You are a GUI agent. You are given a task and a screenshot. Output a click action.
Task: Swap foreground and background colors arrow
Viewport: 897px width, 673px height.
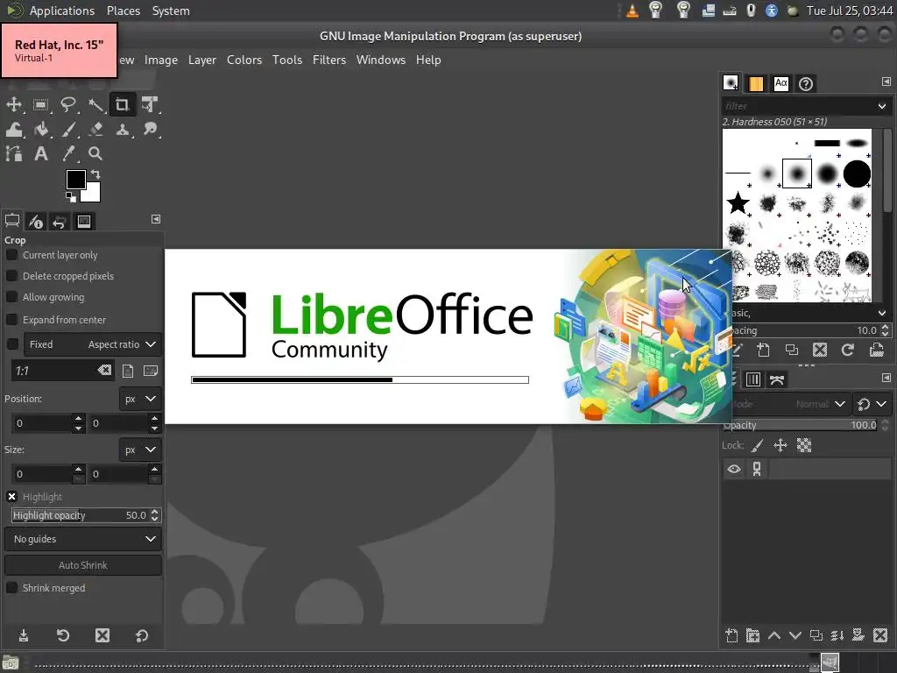(x=95, y=174)
